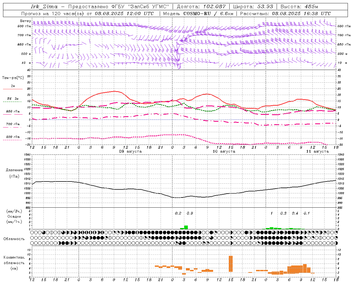Click the 'Конвективн.' convective cloud label

tap(14, 257)
